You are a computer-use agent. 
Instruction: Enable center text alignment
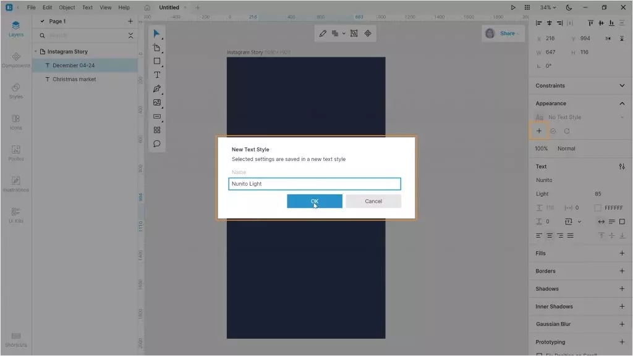click(x=550, y=236)
